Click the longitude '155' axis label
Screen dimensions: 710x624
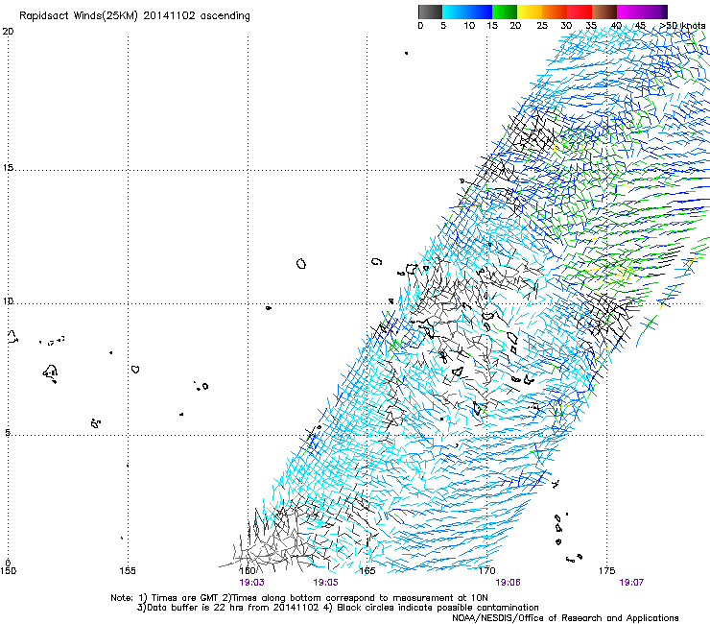tap(128, 570)
